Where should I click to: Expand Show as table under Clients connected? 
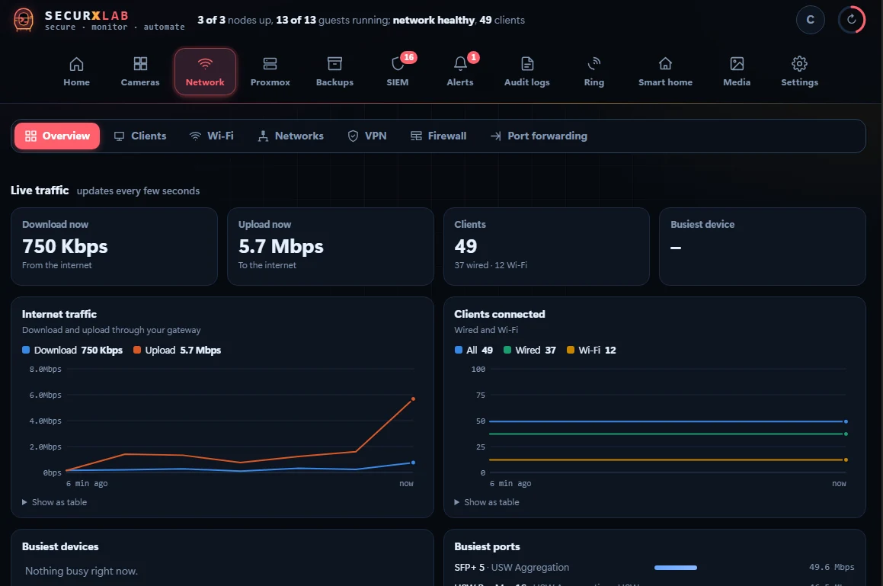(487, 502)
